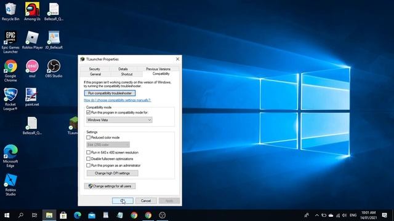Select the Microsoft Edge desktop icon

point(10,156)
